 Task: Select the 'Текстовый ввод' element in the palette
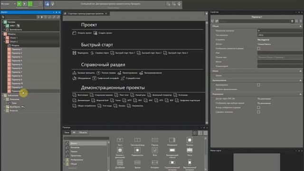[x=137, y=142]
